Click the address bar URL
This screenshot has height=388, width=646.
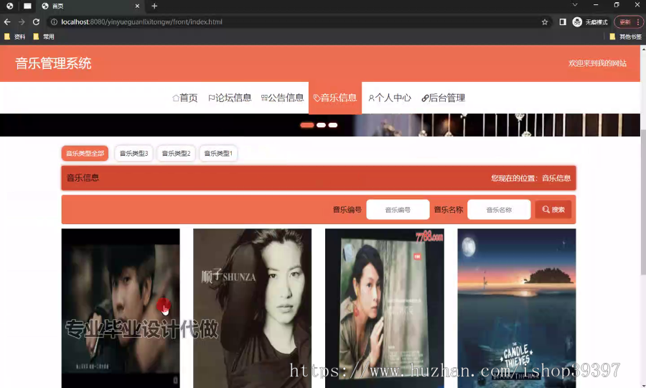pyautogui.click(x=141, y=22)
